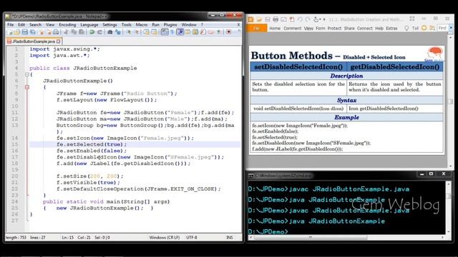Open the Window menu in Notepad++
Screen dimensions: 458x257
pyautogui.click(x=189, y=25)
